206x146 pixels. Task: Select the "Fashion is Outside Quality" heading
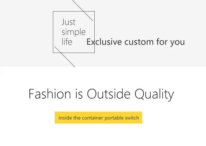[101, 94]
